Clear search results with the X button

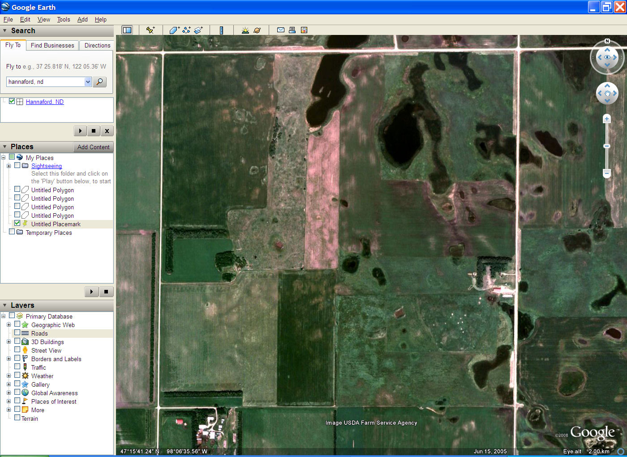pyautogui.click(x=107, y=131)
